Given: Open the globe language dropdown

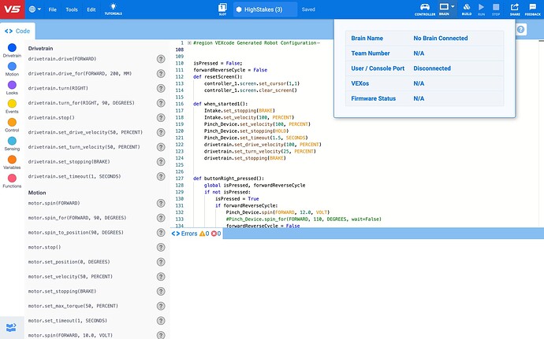Looking at the screenshot, I should pyautogui.click(x=35, y=9).
